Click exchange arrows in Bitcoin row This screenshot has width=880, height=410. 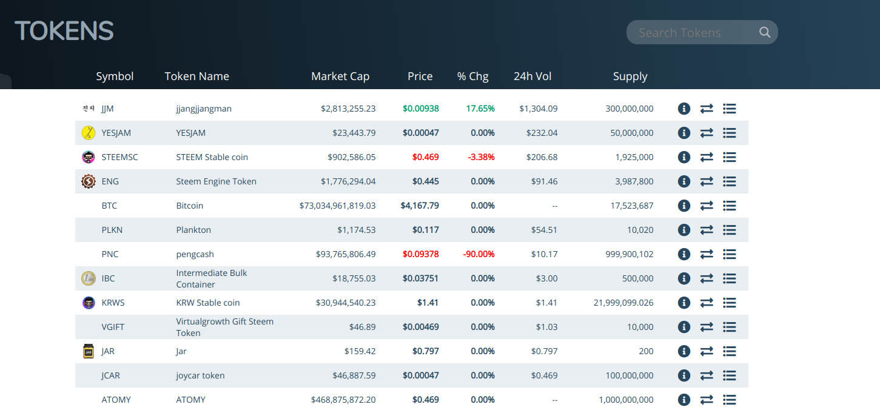pyautogui.click(x=707, y=206)
